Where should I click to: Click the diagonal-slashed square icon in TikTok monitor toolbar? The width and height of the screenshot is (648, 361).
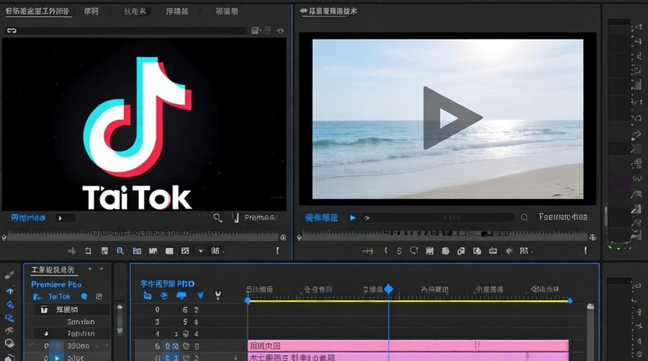point(185,251)
